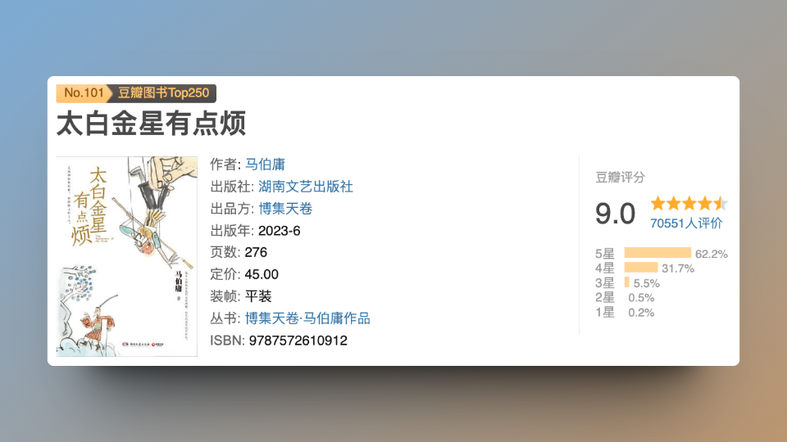
Task: Click the 定价 value 45.00
Action: (262, 274)
